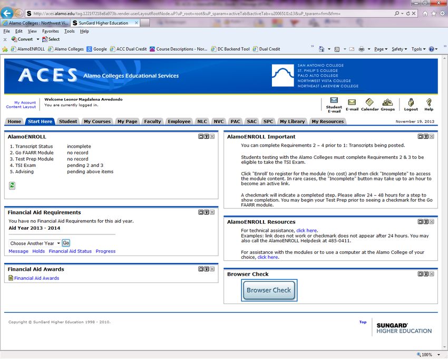Expand the Tools dropdown in command bar

click(x=418, y=49)
